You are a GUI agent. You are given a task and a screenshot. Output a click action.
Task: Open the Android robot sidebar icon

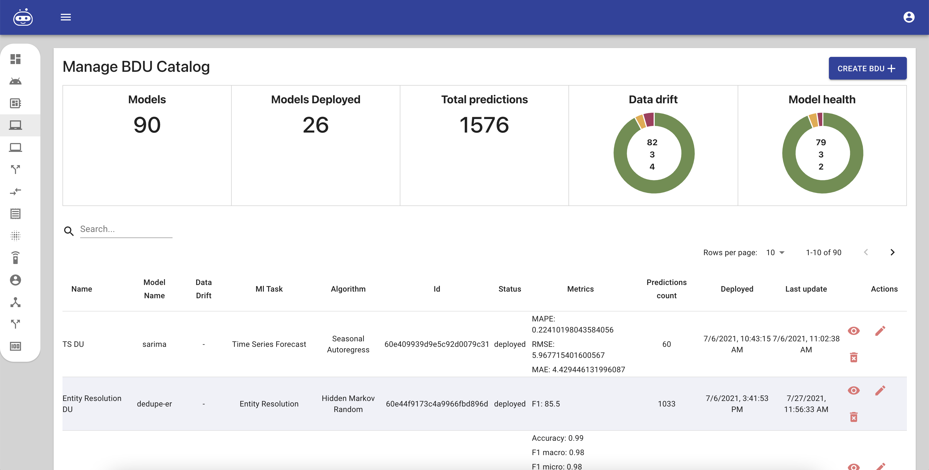pyautogui.click(x=15, y=81)
